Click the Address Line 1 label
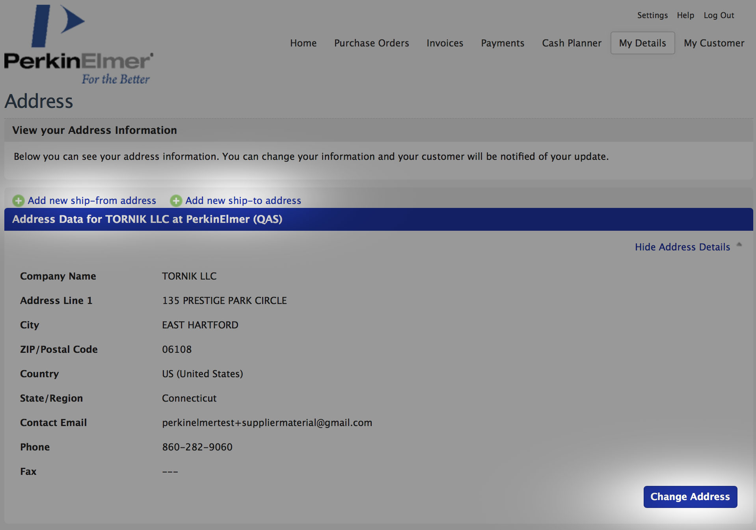The height and width of the screenshot is (530, 756). (x=56, y=300)
